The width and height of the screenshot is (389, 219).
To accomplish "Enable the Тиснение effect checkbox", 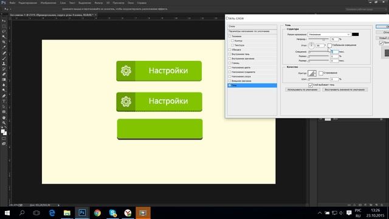I will (x=230, y=36).
